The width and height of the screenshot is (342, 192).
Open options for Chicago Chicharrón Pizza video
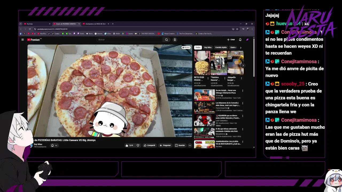tap(243, 91)
